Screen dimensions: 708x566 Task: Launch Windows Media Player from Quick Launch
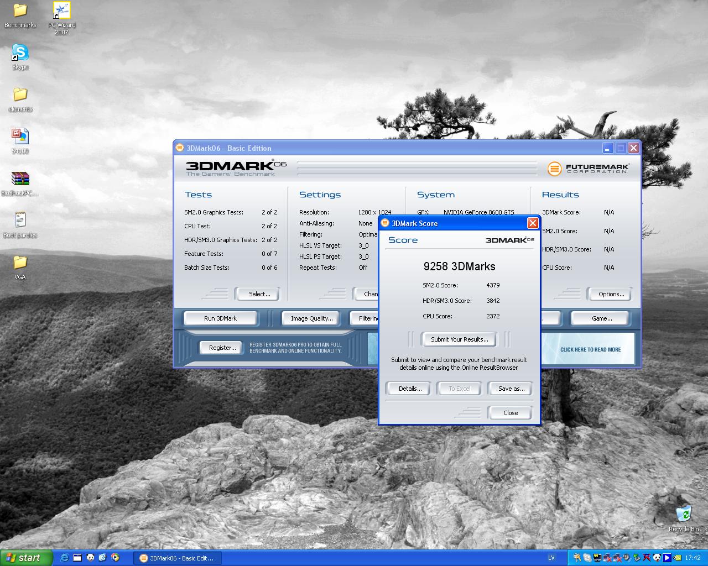click(x=115, y=558)
